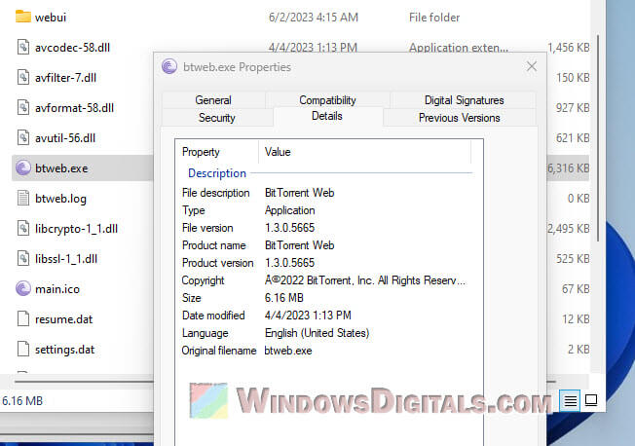Click the btweb.exe BitTorrent icon in file list
Image resolution: width=635 pixels, height=446 pixels.
(x=23, y=167)
